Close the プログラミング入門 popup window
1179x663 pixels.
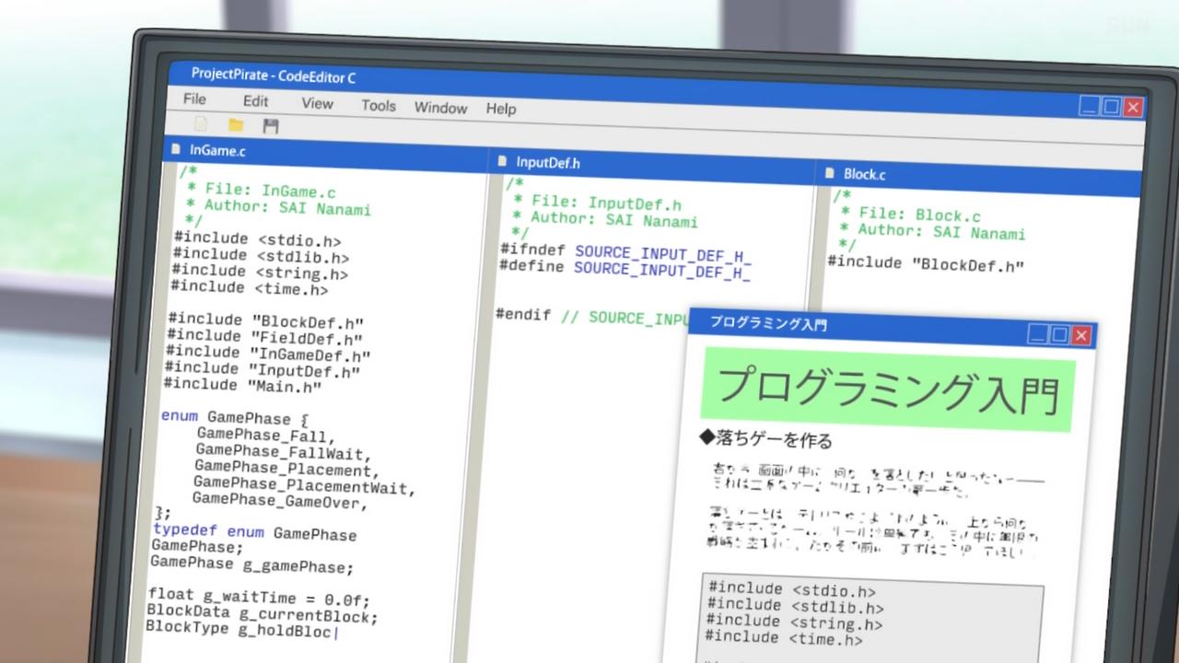point(1081,335)
